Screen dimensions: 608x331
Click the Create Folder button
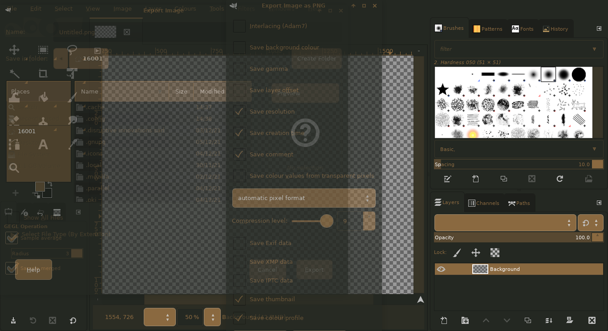[316, 58]
